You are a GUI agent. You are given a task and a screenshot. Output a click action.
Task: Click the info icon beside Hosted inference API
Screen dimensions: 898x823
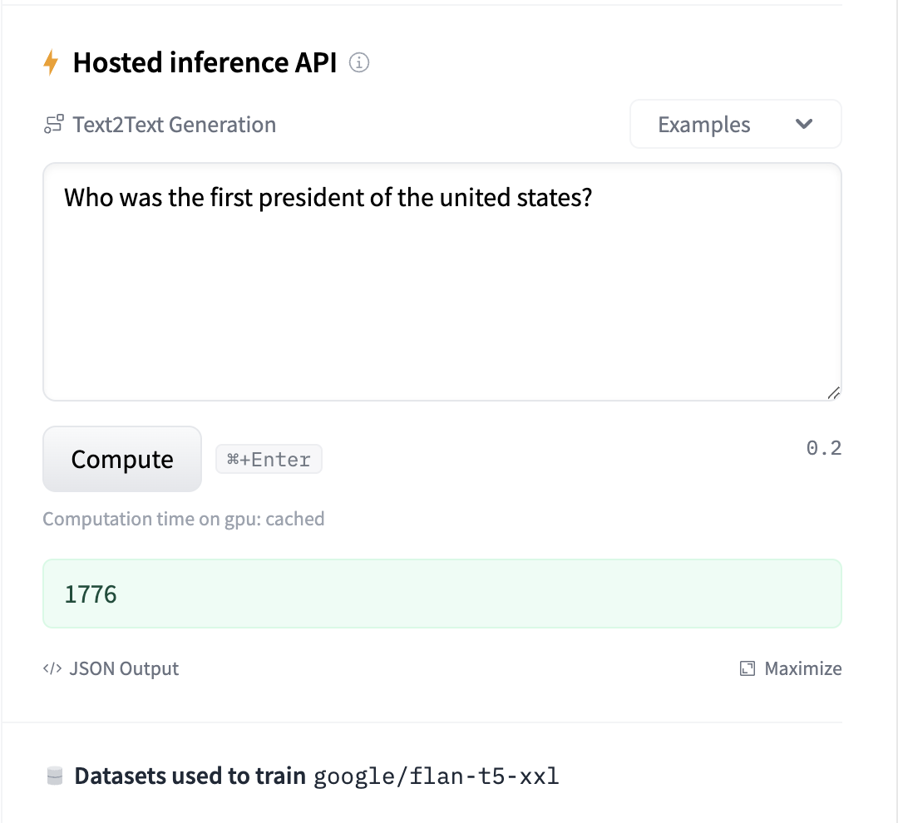359,63
